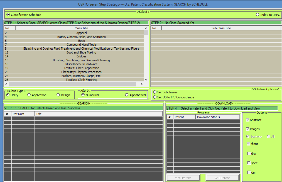The image size is (282, 182).
Task: Select the Boot and Shoe Making row
Action: point(74,52)
